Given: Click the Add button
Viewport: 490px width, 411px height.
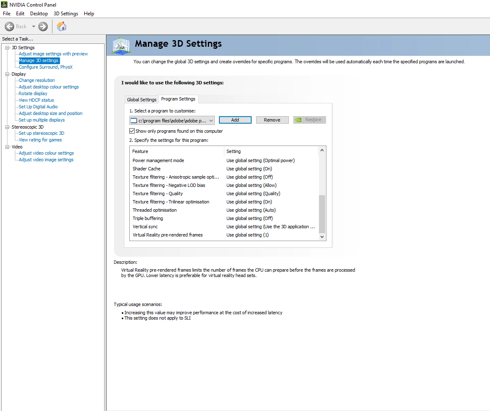Looking at the screenshot, I should 235,120.
